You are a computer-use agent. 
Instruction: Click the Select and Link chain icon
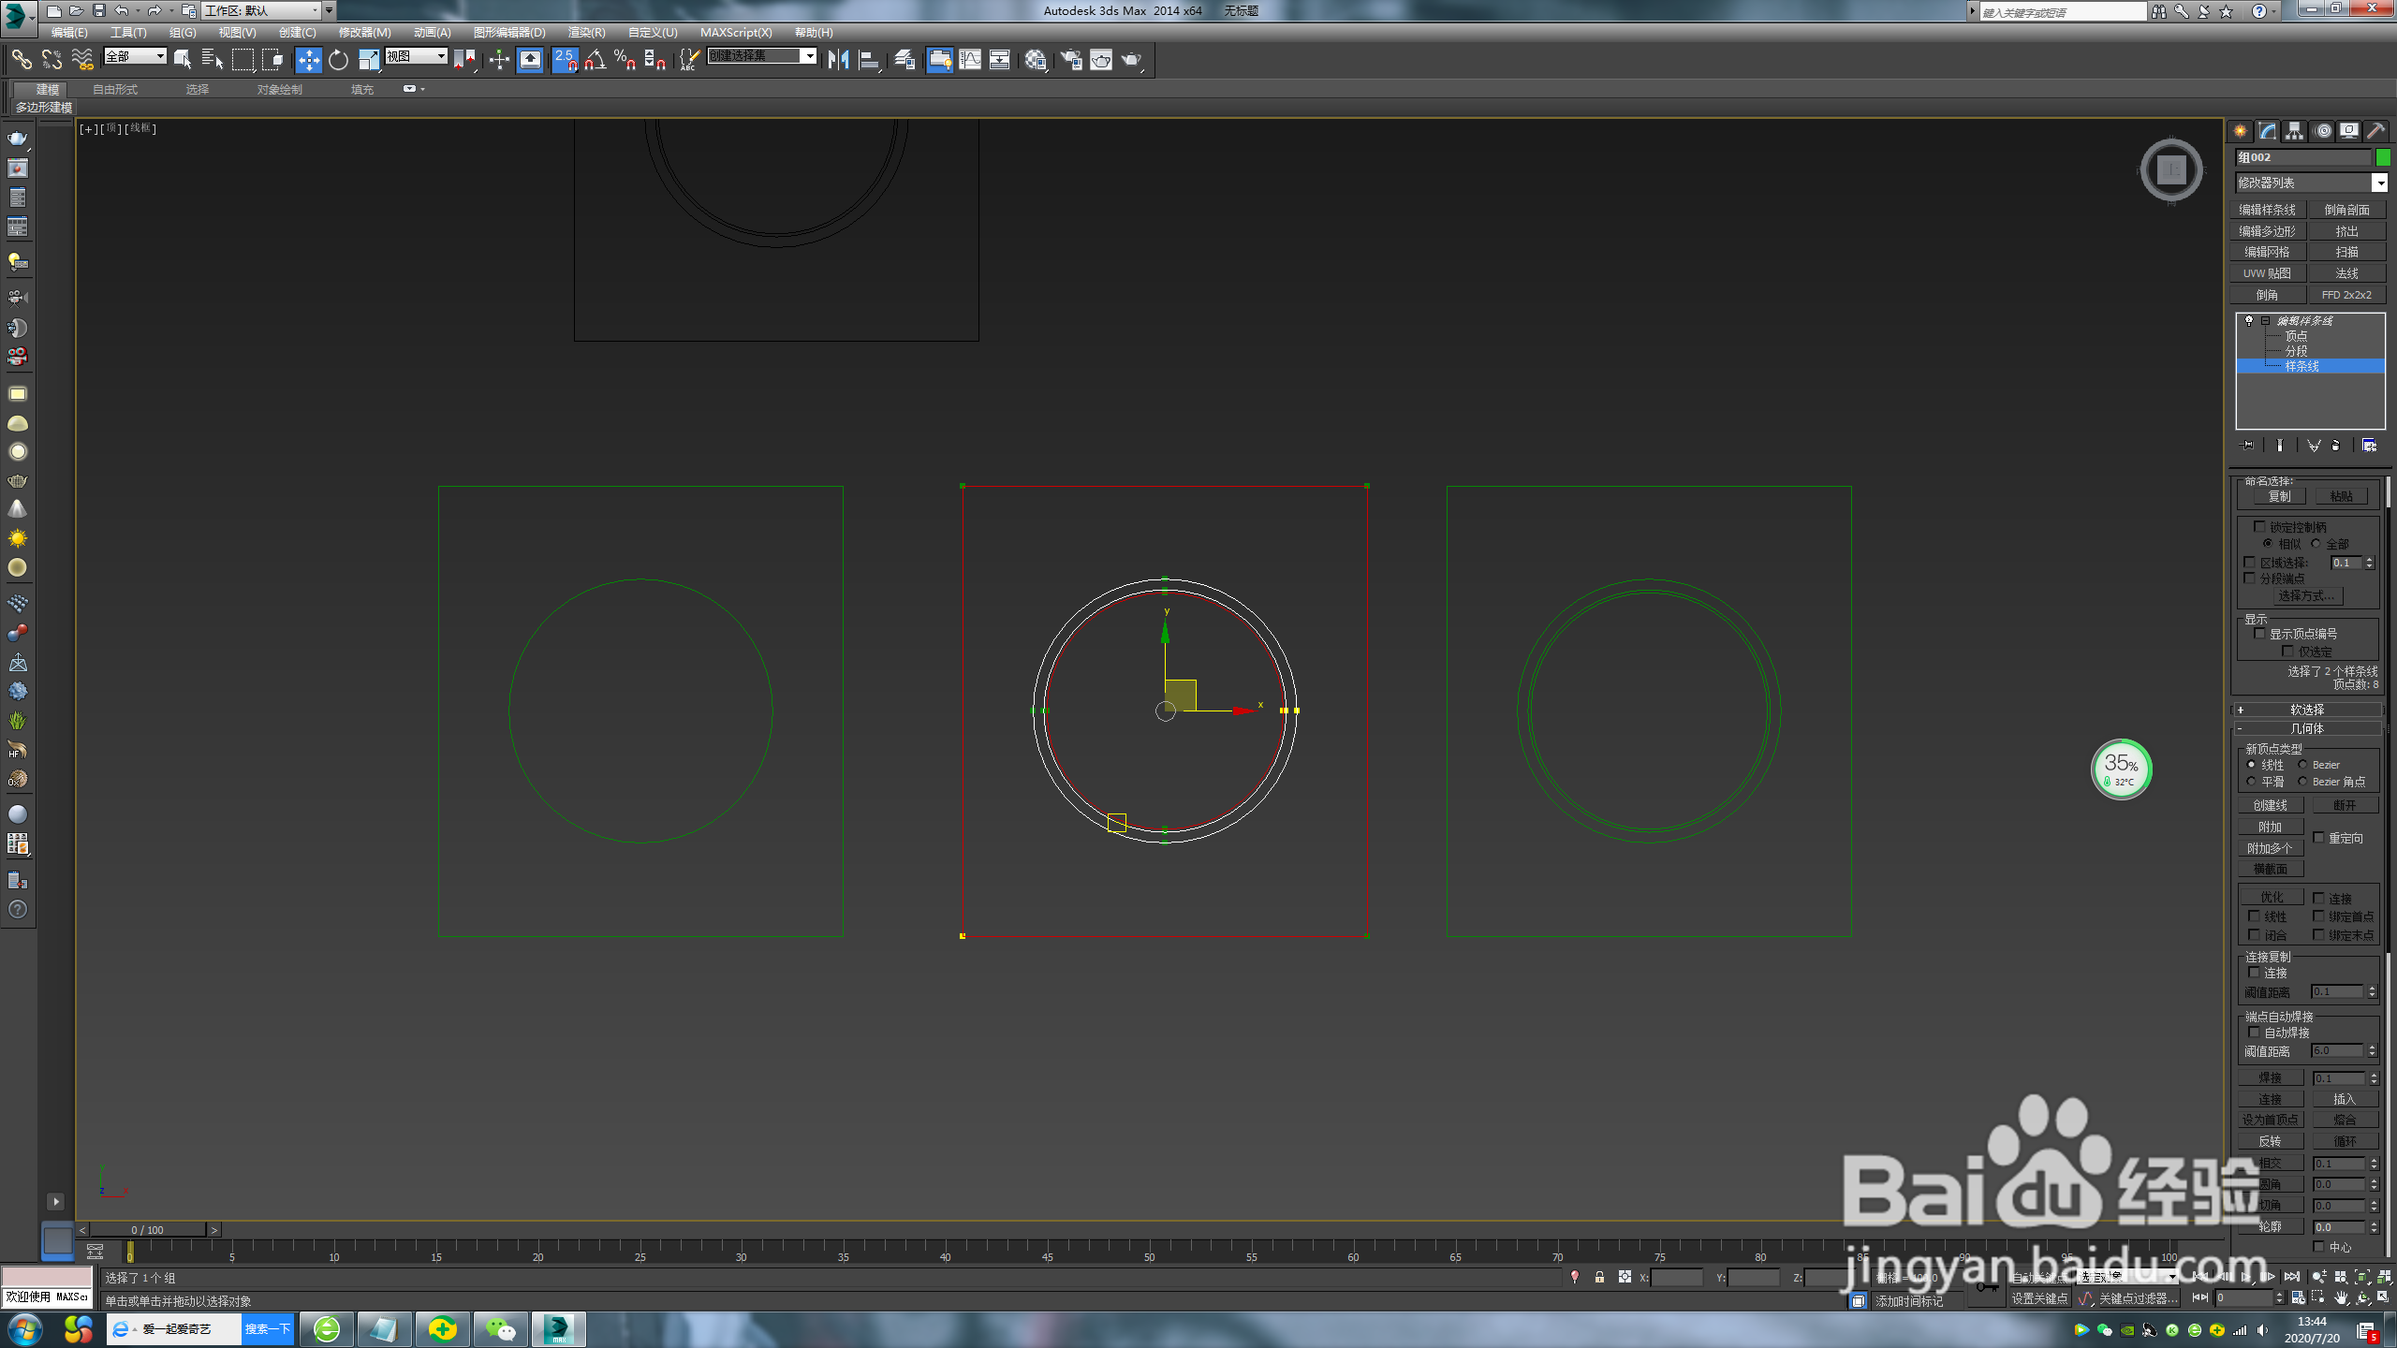tap(21, 60)
